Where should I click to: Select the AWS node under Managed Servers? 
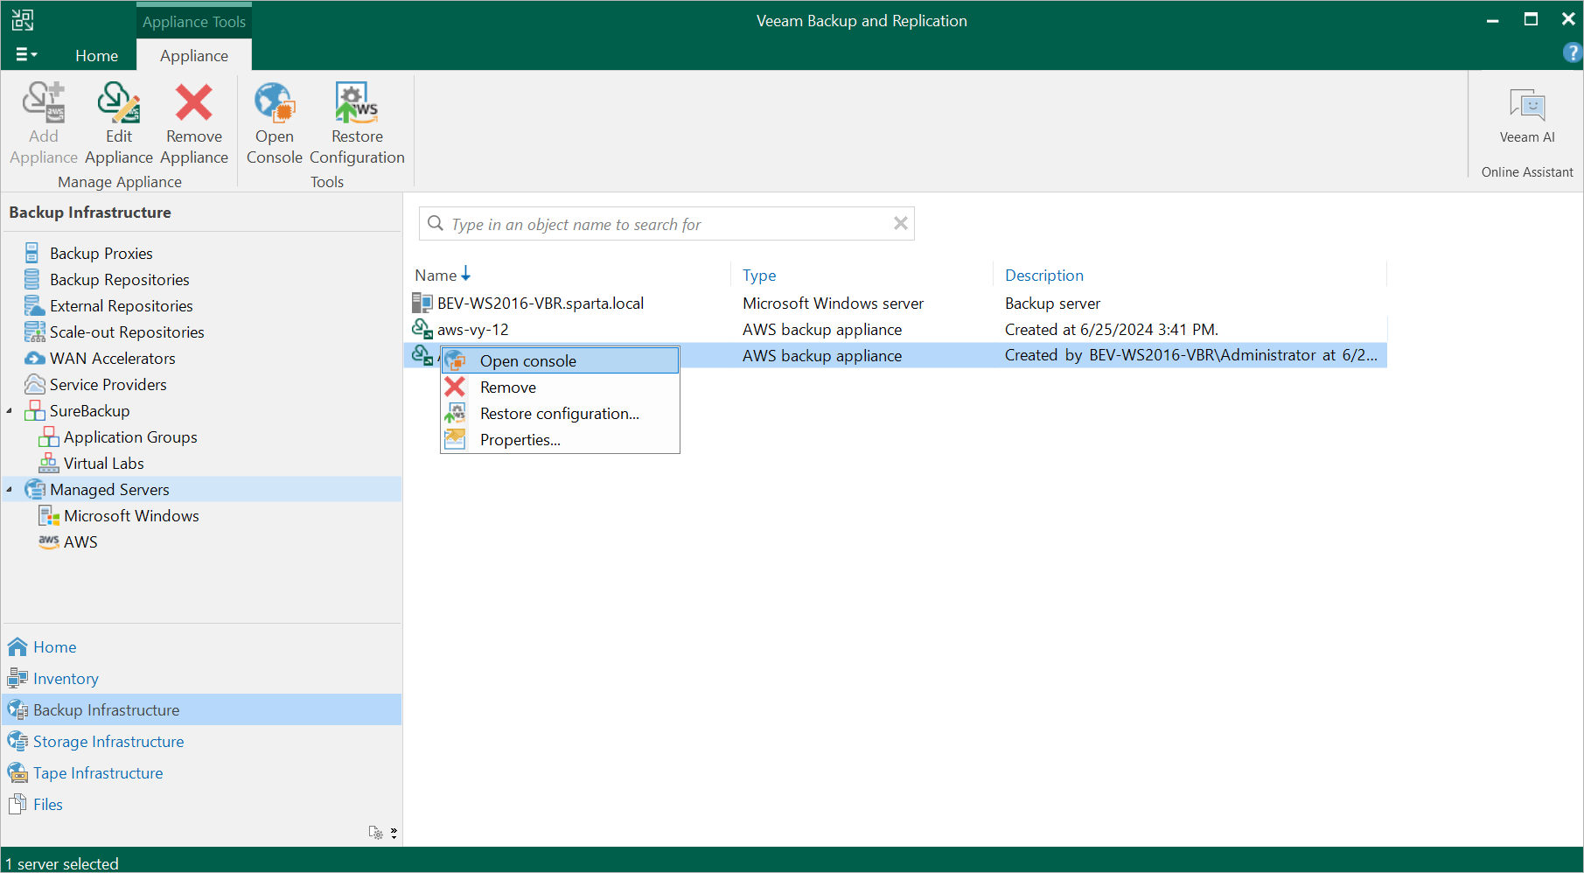(x=80, y=541)
